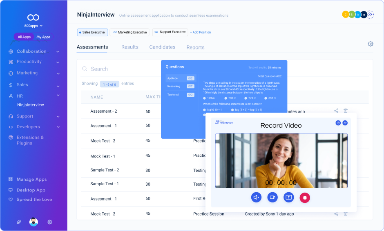Open settings gear in the sidebar footer
384x231 pixels.
coord(49,222)
